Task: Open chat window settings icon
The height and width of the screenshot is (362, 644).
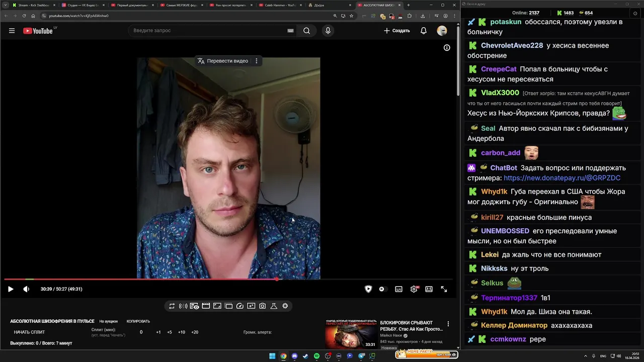Action: point(635,13)
